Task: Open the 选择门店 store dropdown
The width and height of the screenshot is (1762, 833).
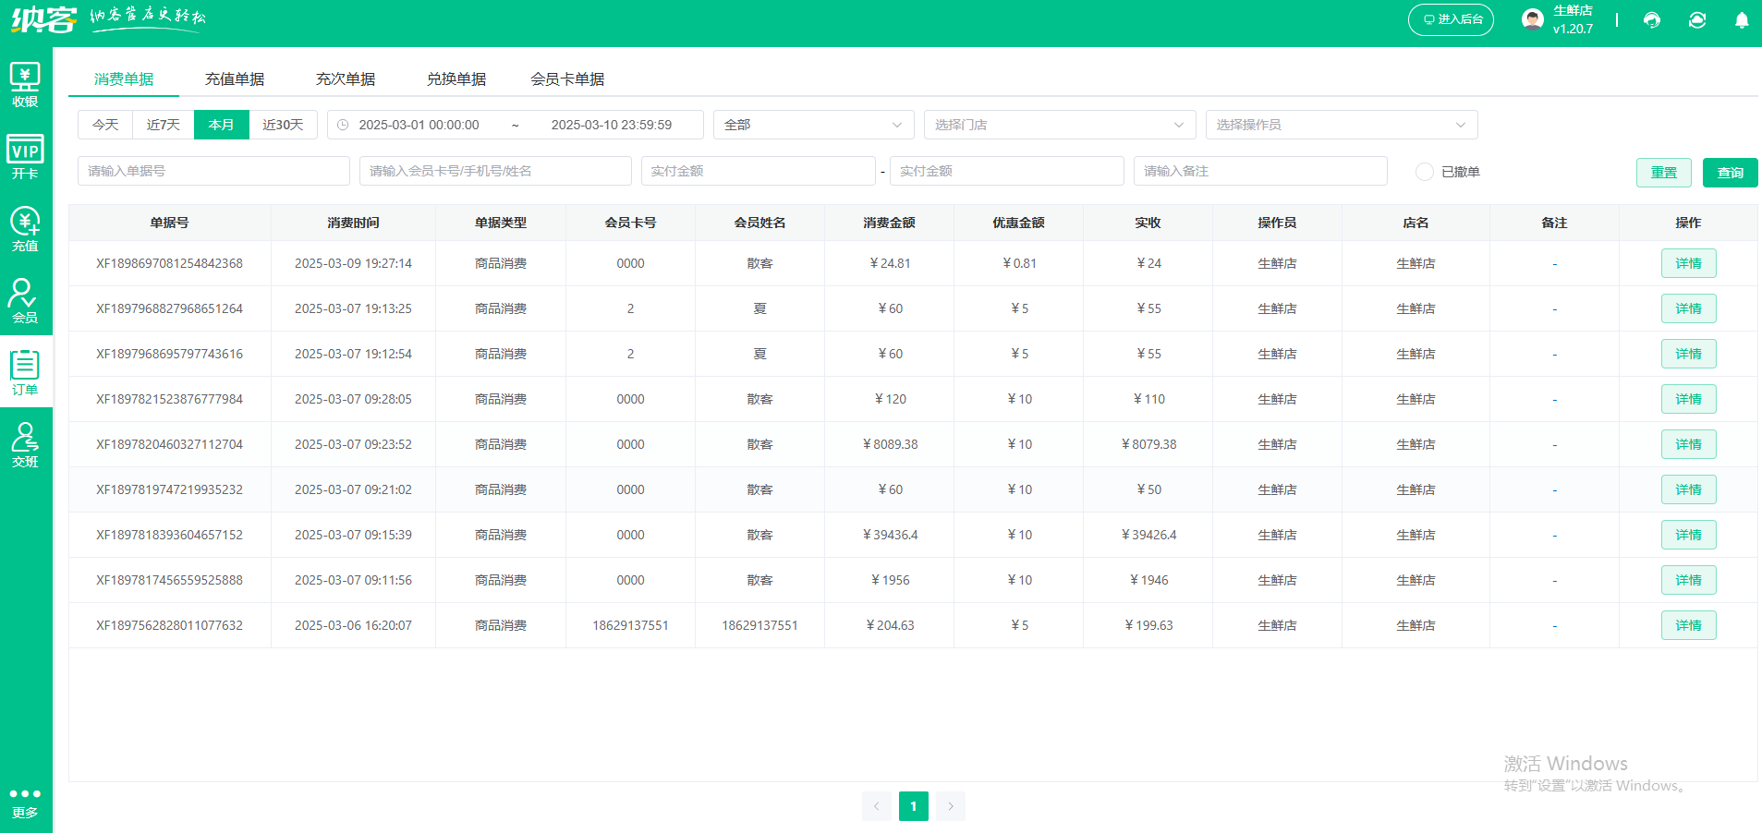Action: pos(1059,124)
